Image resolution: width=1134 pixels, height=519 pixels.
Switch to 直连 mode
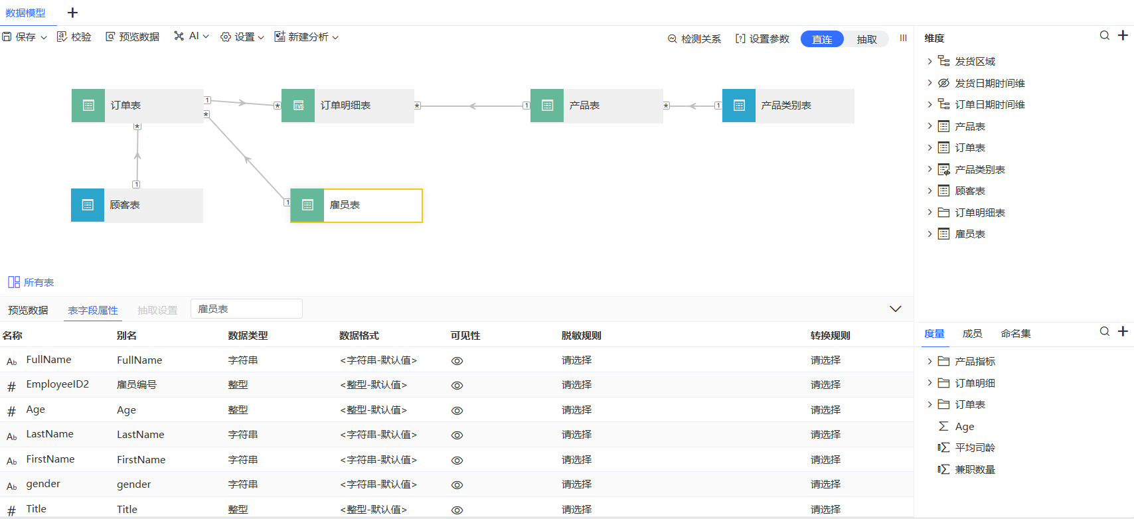tap(822, 39)
